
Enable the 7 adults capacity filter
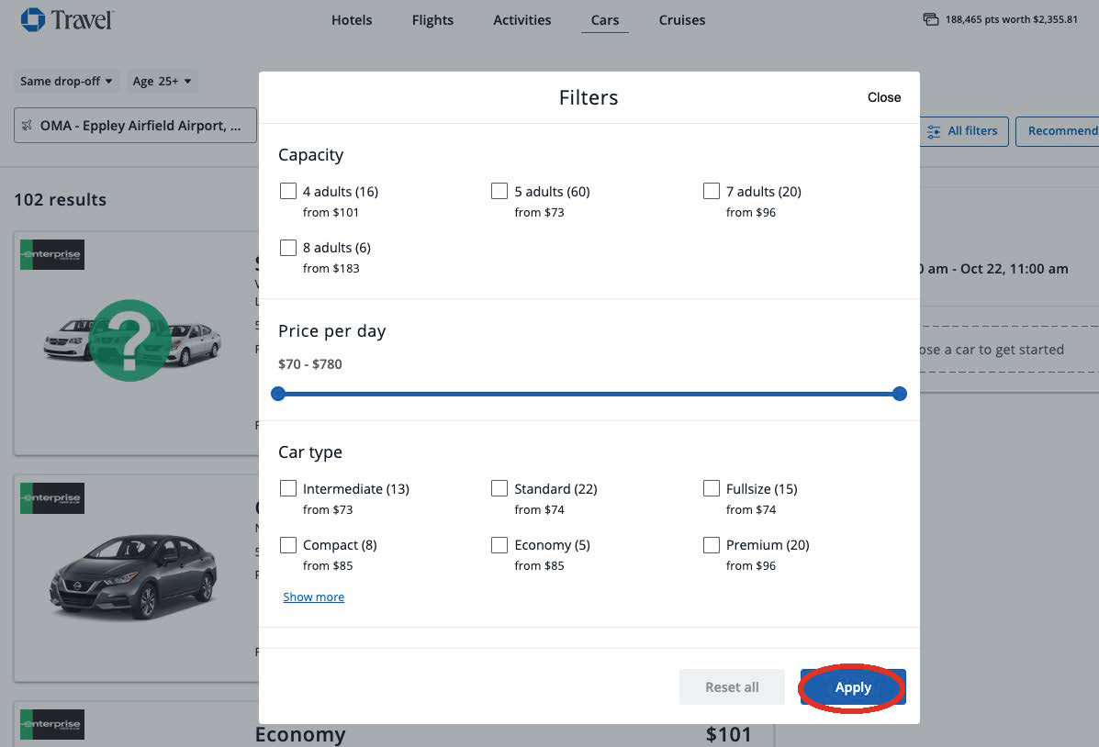click(x=712, y=191)
